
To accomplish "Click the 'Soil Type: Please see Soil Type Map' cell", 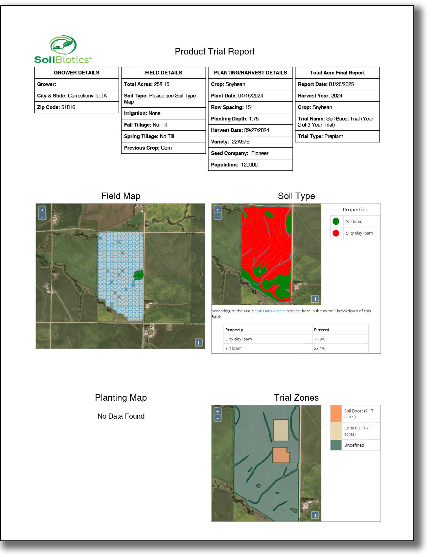I will [x=163, y=99].
